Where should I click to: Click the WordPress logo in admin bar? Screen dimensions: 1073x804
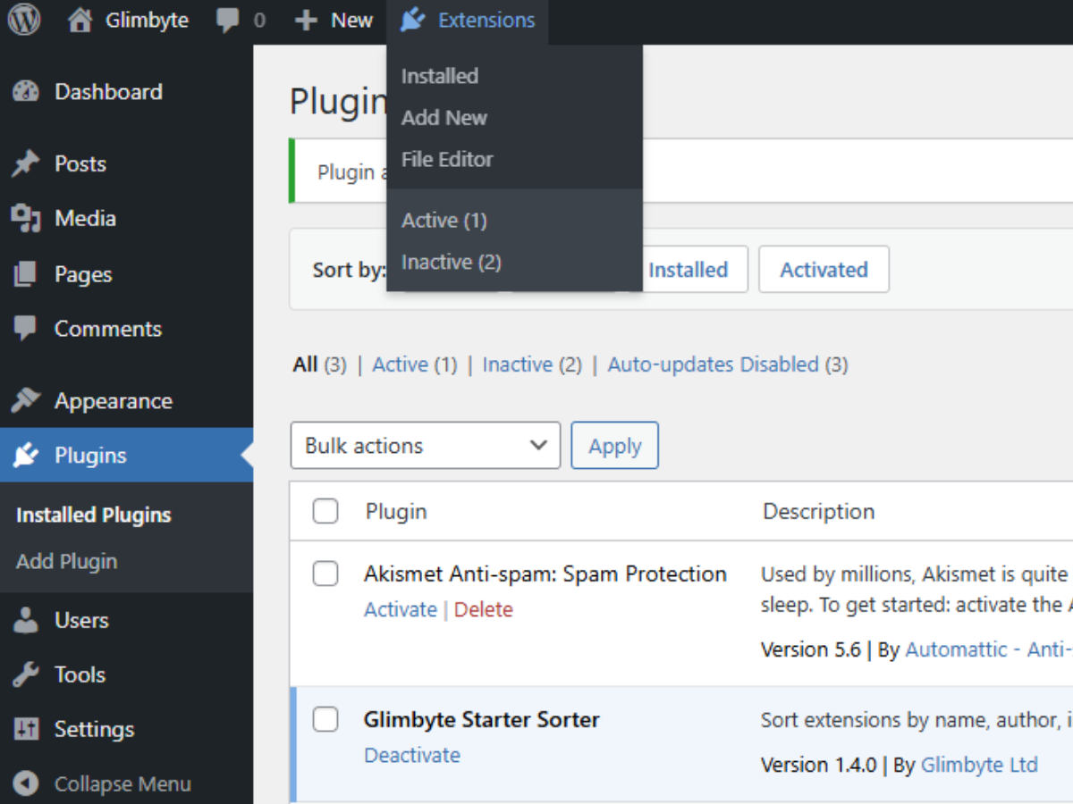pyautogui.click(x=23, y=20)
